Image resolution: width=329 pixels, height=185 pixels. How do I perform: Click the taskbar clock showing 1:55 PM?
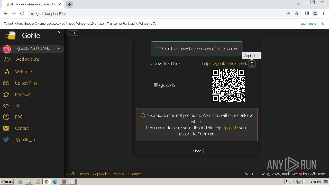coord(316,182)
